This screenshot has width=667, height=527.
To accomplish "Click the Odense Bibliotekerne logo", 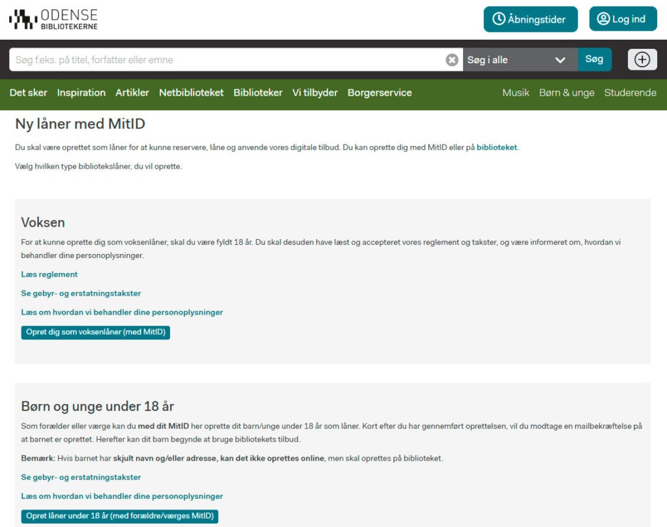I will [x=53, y=20].
